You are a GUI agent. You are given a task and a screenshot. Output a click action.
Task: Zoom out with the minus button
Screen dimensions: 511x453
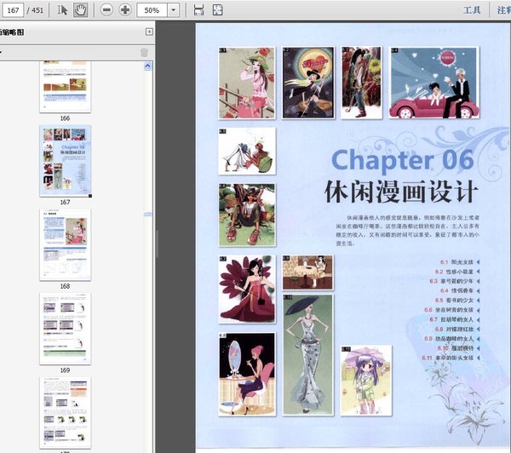[106, 10]
